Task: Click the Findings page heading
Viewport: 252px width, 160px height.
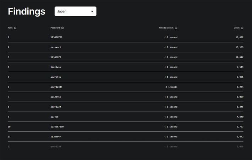Action: pyautogui.click(x=27, y=11)
